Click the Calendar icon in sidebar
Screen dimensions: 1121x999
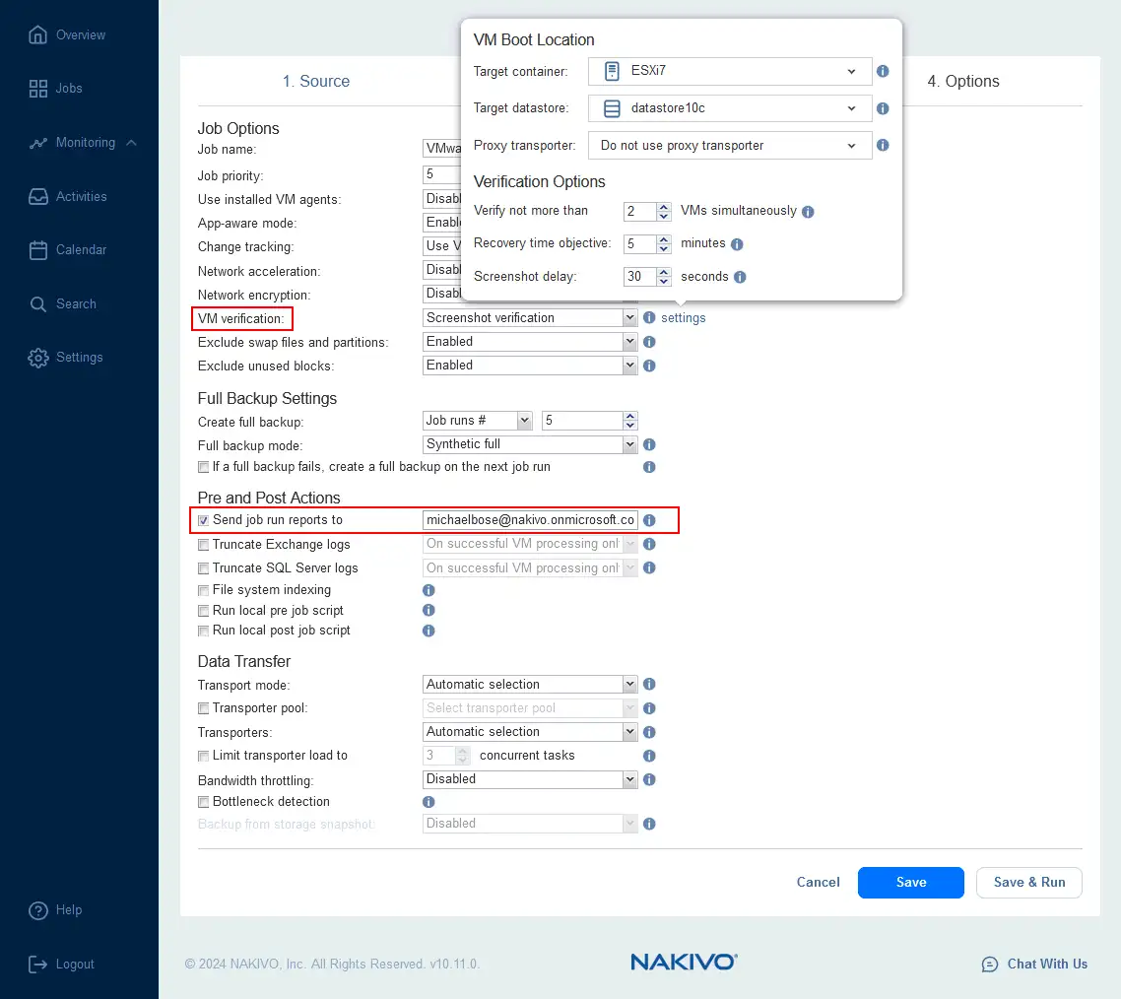[37, 250]
